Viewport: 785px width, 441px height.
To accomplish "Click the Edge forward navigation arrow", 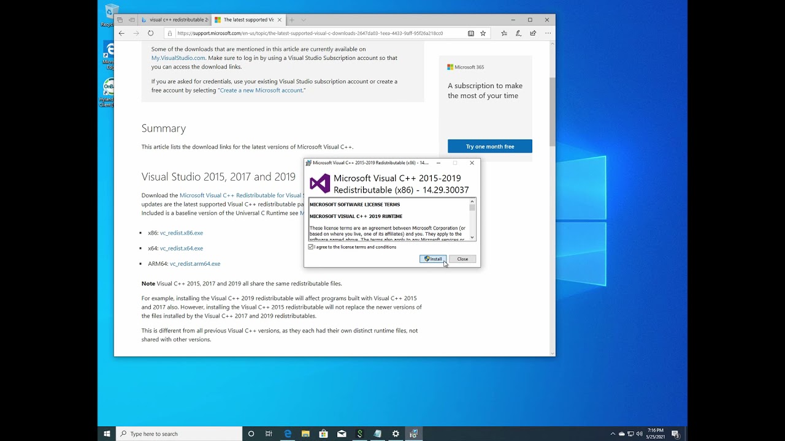I will pos(136,33).
